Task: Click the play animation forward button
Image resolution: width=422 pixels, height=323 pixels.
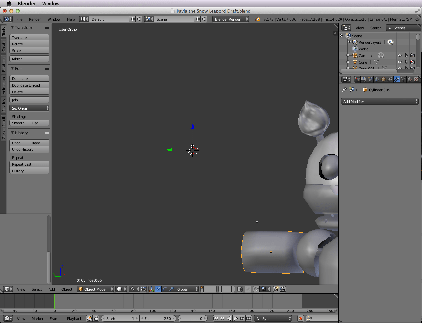Action: pos(236,318)
